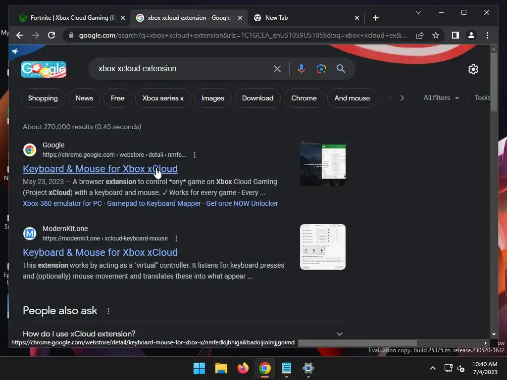The height and width of the screenshot is (380, 507).
Task: Open Chrome's three-dot menu
Action: [487, 35]
